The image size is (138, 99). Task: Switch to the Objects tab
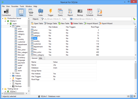coord(36,19)
